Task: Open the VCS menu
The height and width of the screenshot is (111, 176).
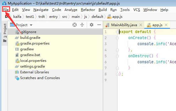Action: coord(137,10)
